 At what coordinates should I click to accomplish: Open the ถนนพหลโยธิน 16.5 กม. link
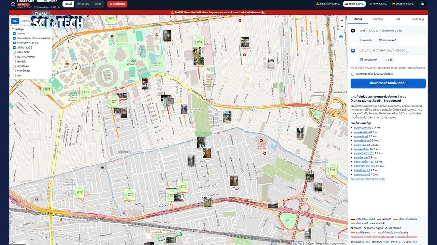[x=362, y=149]
